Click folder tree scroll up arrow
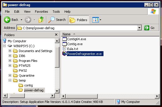 point(57,41)
